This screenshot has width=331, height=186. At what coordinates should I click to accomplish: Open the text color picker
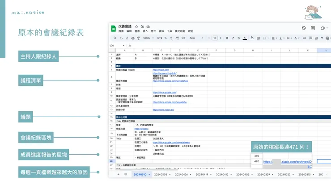(245, 38)
